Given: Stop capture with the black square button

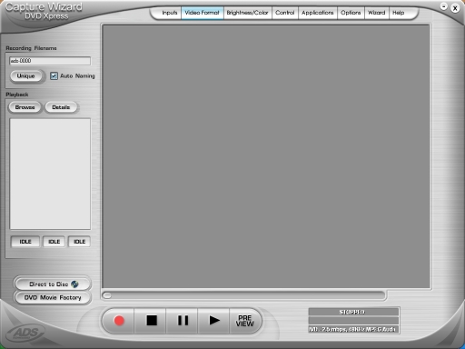Looking at the screenshot, I should [152, 321].
